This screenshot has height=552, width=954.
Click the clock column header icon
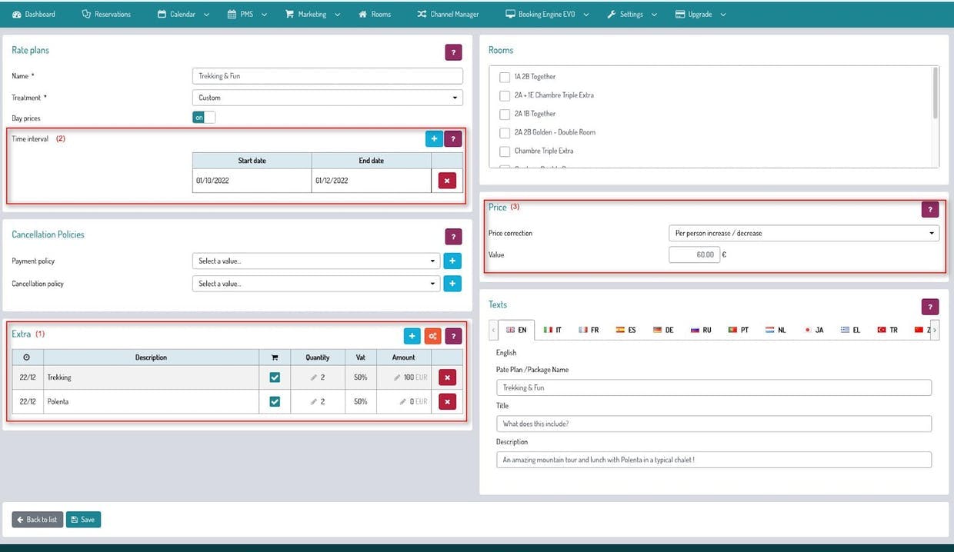27,357
